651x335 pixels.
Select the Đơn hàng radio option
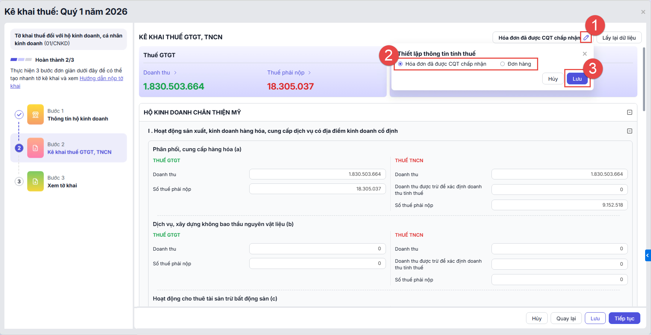502,64
